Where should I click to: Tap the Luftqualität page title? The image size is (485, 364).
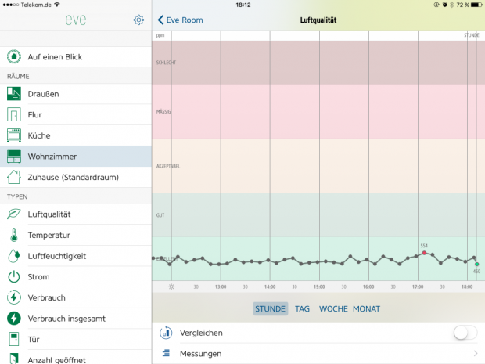318,20
